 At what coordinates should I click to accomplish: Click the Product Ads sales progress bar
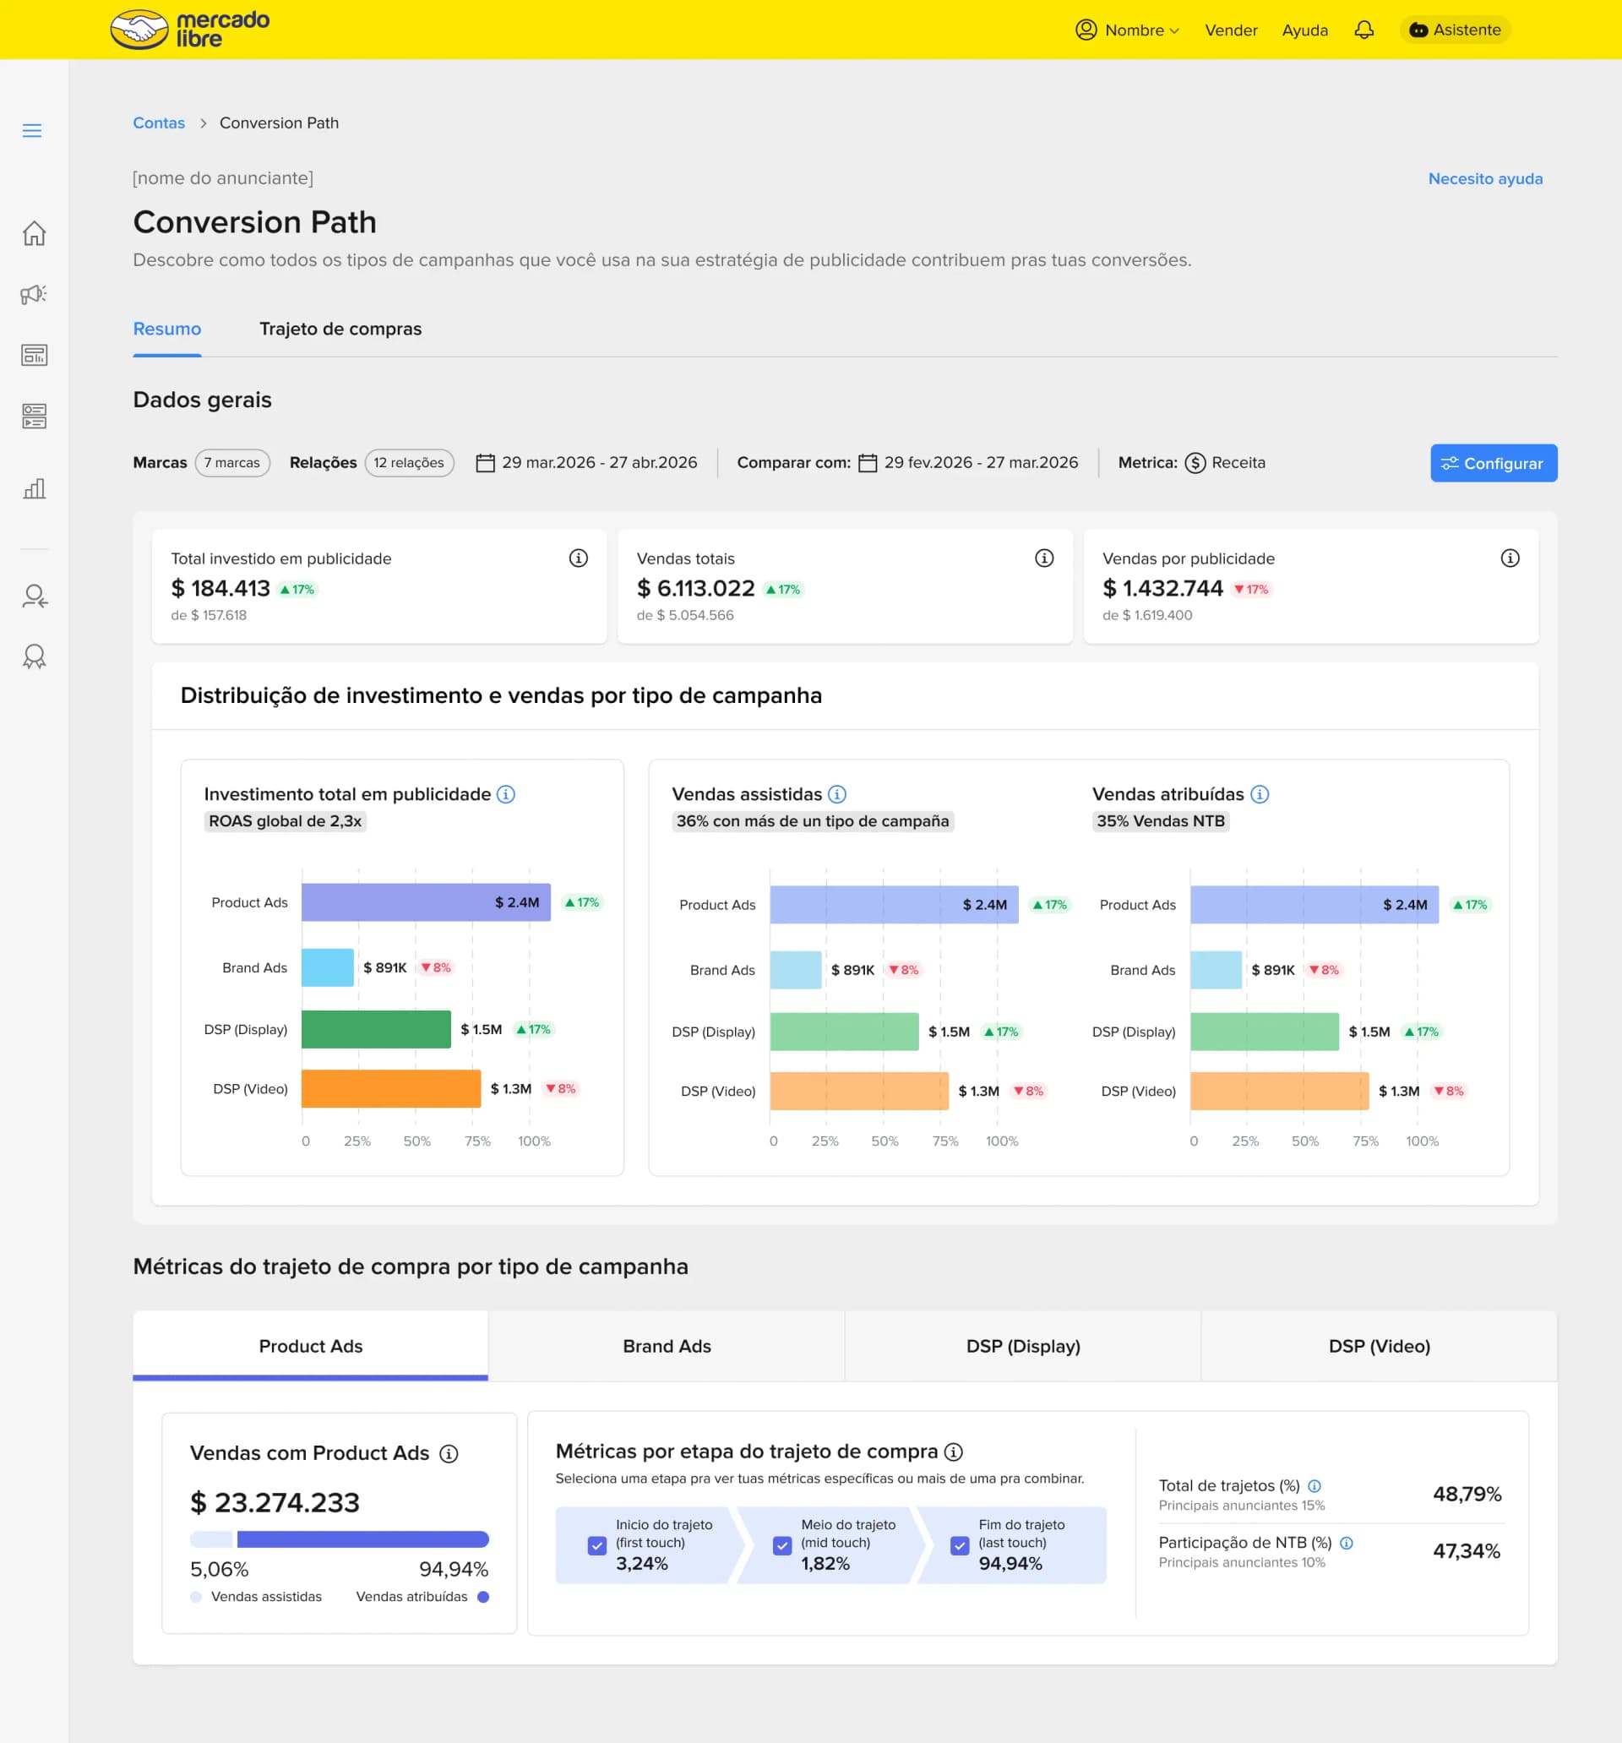(340, 1539)
